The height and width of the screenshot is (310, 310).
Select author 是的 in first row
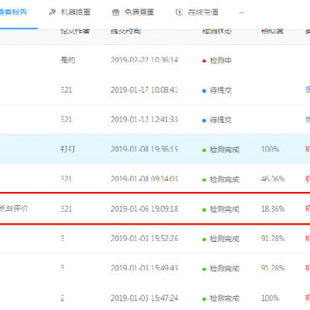(67, 60)
